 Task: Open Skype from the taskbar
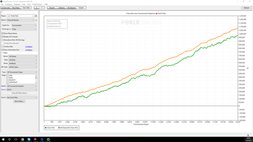pos(29,139)
